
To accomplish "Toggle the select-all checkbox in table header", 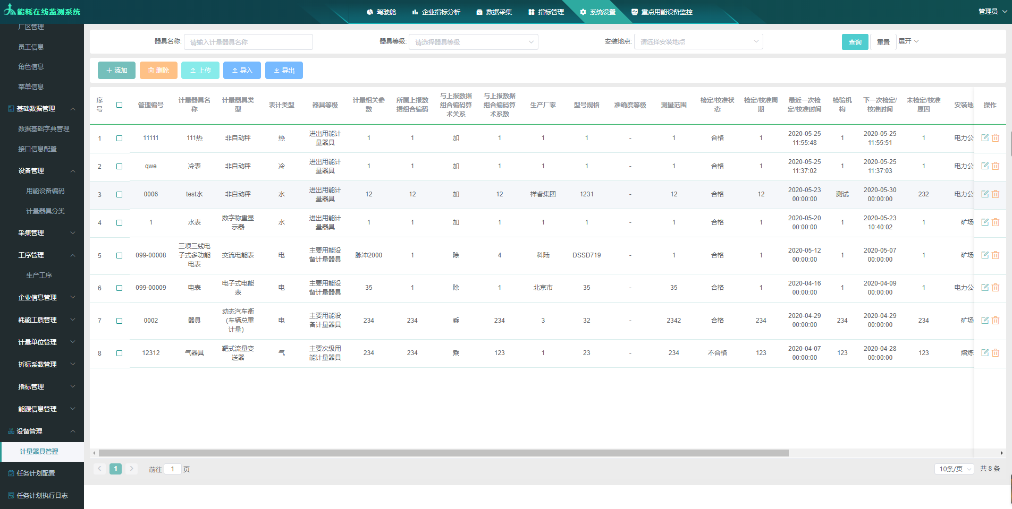I will pyautogui.click(x=119, y=105).
